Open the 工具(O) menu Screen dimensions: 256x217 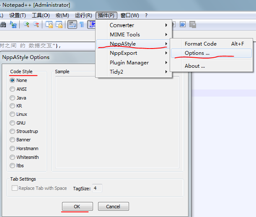[x=41, y=15]
